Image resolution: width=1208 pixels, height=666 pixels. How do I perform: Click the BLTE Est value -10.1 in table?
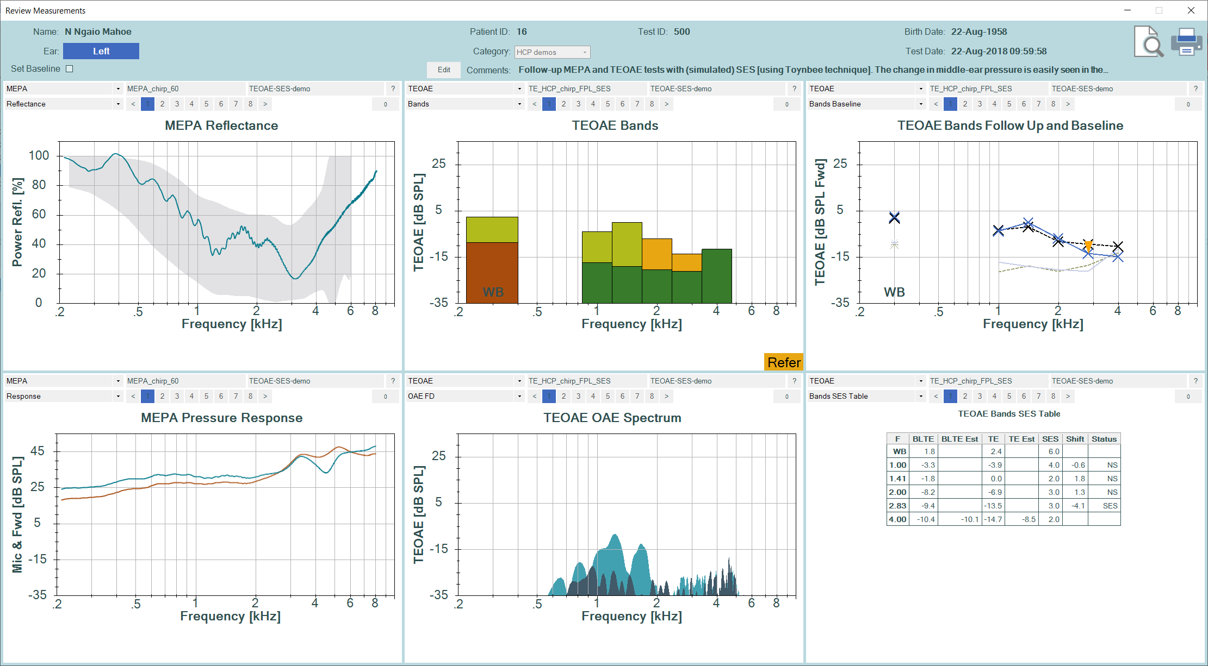coord(960,519)
